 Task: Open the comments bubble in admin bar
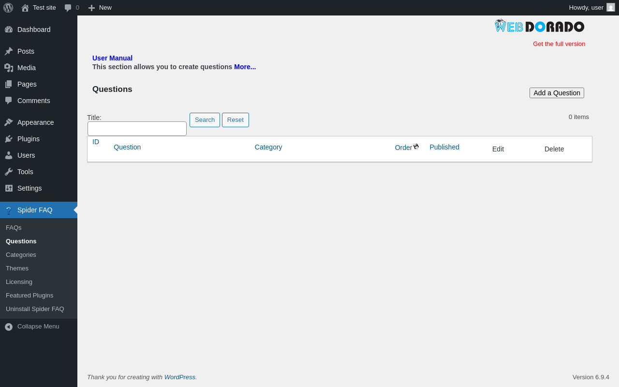68,8
